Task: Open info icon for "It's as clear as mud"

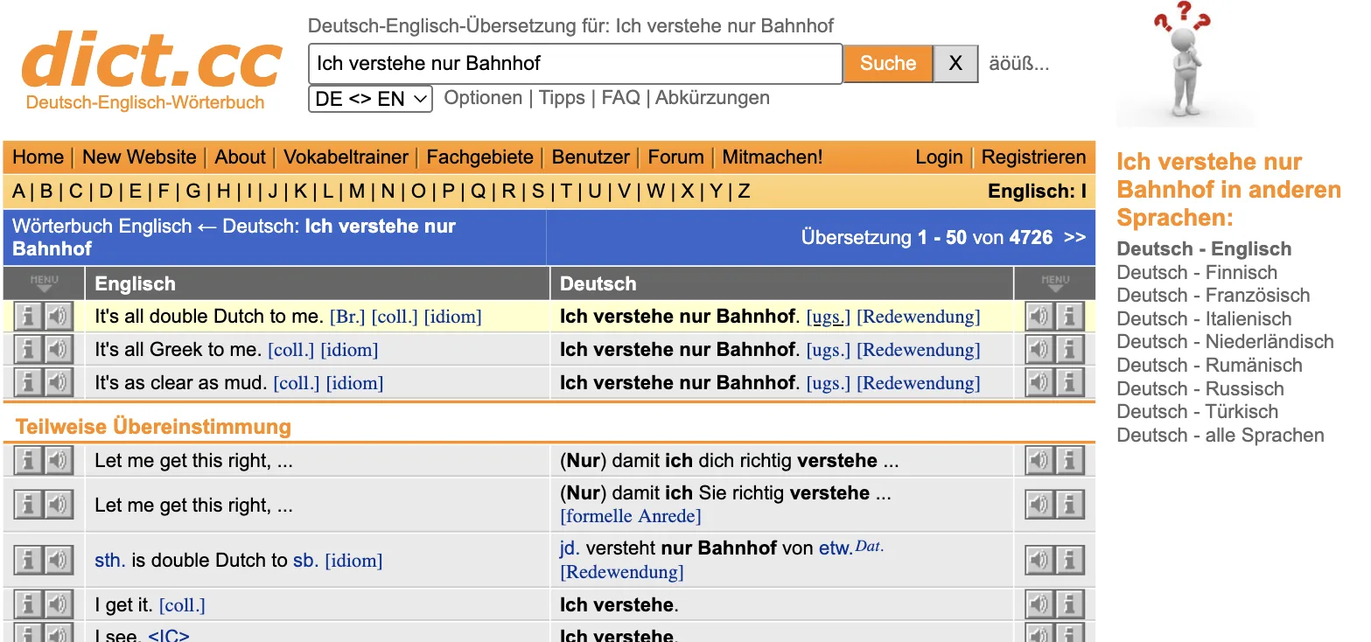Action: click(x=28, y=383)
